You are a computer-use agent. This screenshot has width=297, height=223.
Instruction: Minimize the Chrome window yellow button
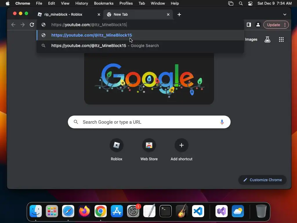coord(21,13)
